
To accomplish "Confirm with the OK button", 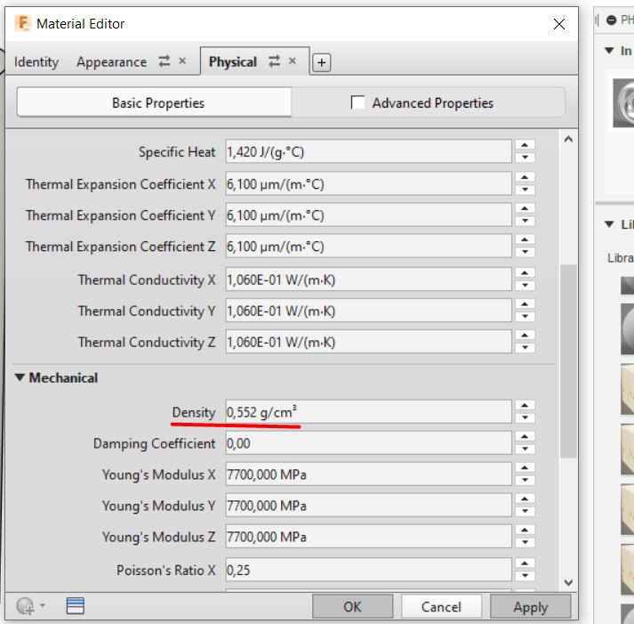I will tap(352, 606).
